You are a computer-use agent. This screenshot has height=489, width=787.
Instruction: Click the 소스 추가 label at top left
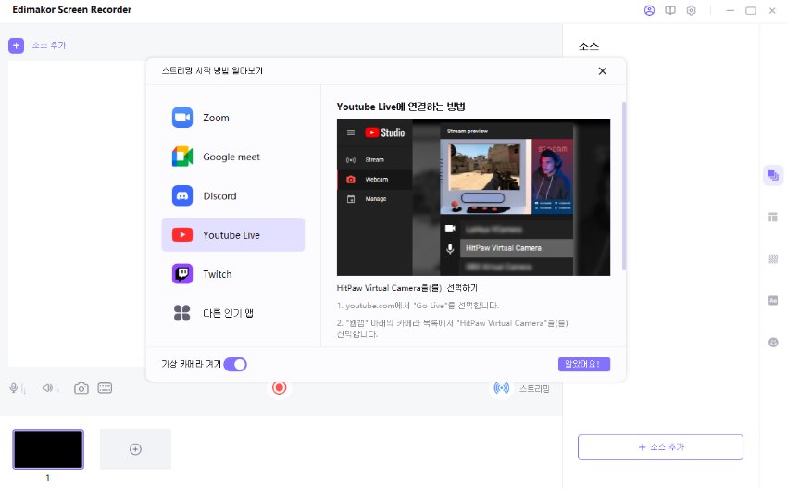(x=49, y=45)
